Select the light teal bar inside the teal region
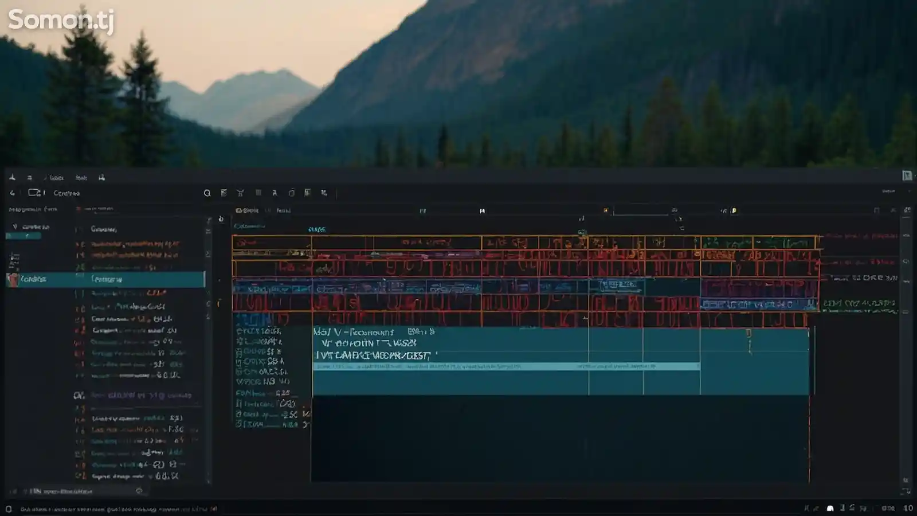Image resolution: width=917 pixels, height=516 pixels. pyautogui.click(x=506, y=366)
